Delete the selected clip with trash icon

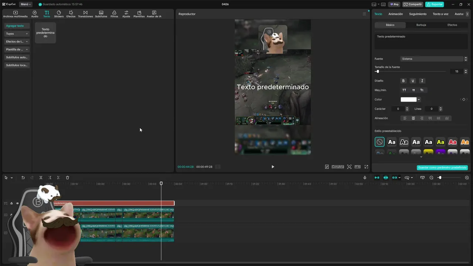pyautogui.click(x=67, y=178)
